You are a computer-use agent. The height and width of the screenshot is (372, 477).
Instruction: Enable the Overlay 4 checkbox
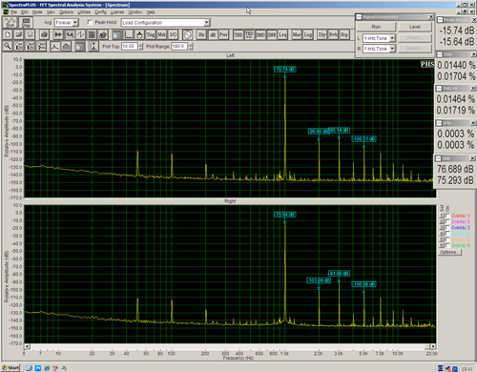pos(447,234)
